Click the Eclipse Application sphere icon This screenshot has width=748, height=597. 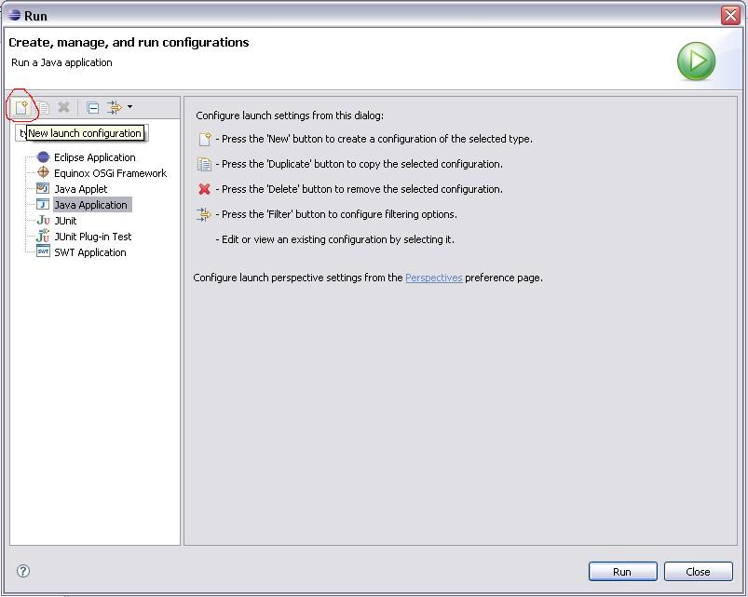(43, 156)
